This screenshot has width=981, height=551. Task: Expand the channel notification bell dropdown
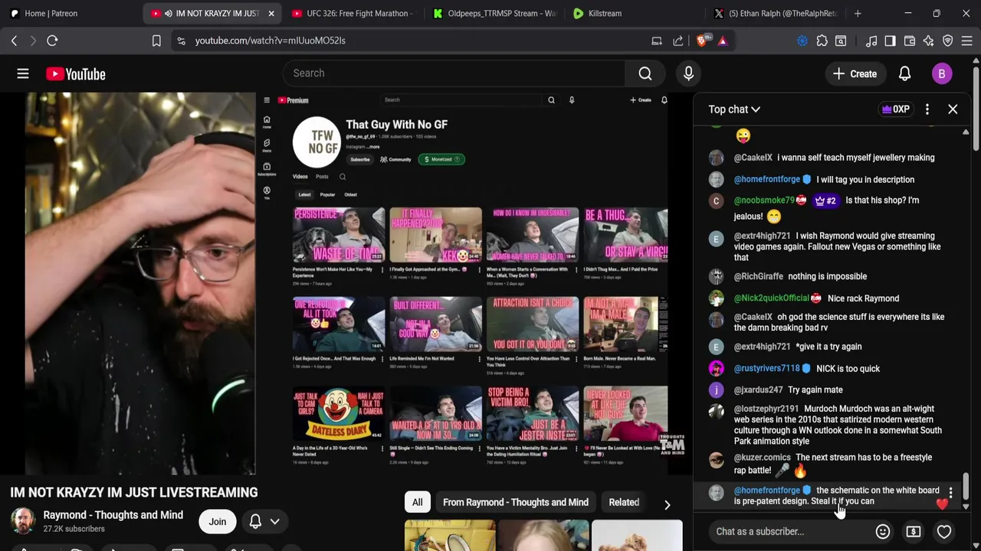point(264,522)
